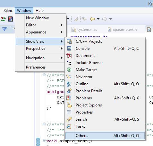Open the Include Browser view
The image size is (153, 146).
coord(105,63)
